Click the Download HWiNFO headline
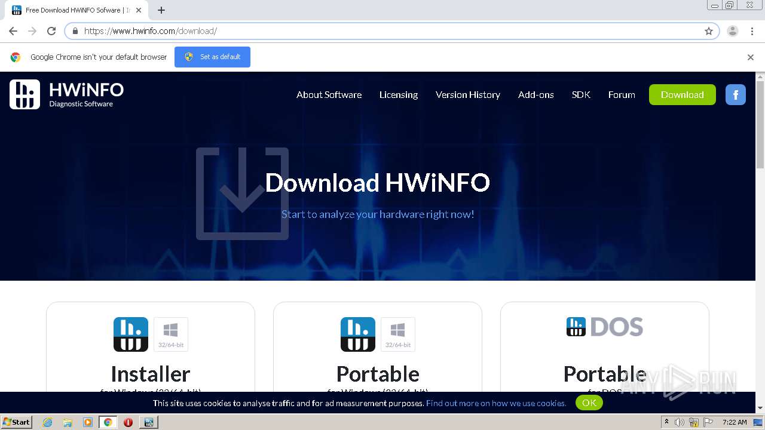Viewport: 765px width, 430px height. [377, 182]
